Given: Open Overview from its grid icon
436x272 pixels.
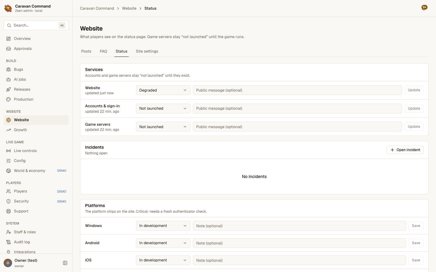Looking at the screenshot, I should click(8, 39).
